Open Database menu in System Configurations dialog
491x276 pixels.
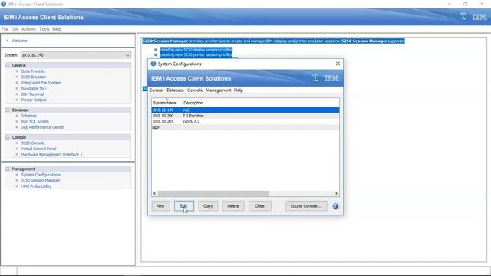176,90
